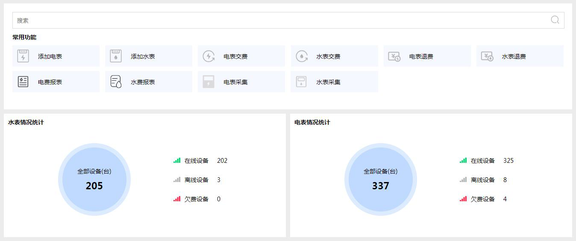
Task: Click the 电表情况统计 panel title
Action: (312, 122)
